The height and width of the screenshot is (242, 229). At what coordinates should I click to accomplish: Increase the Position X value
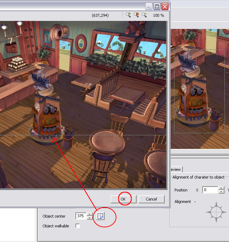coord(221,188)
